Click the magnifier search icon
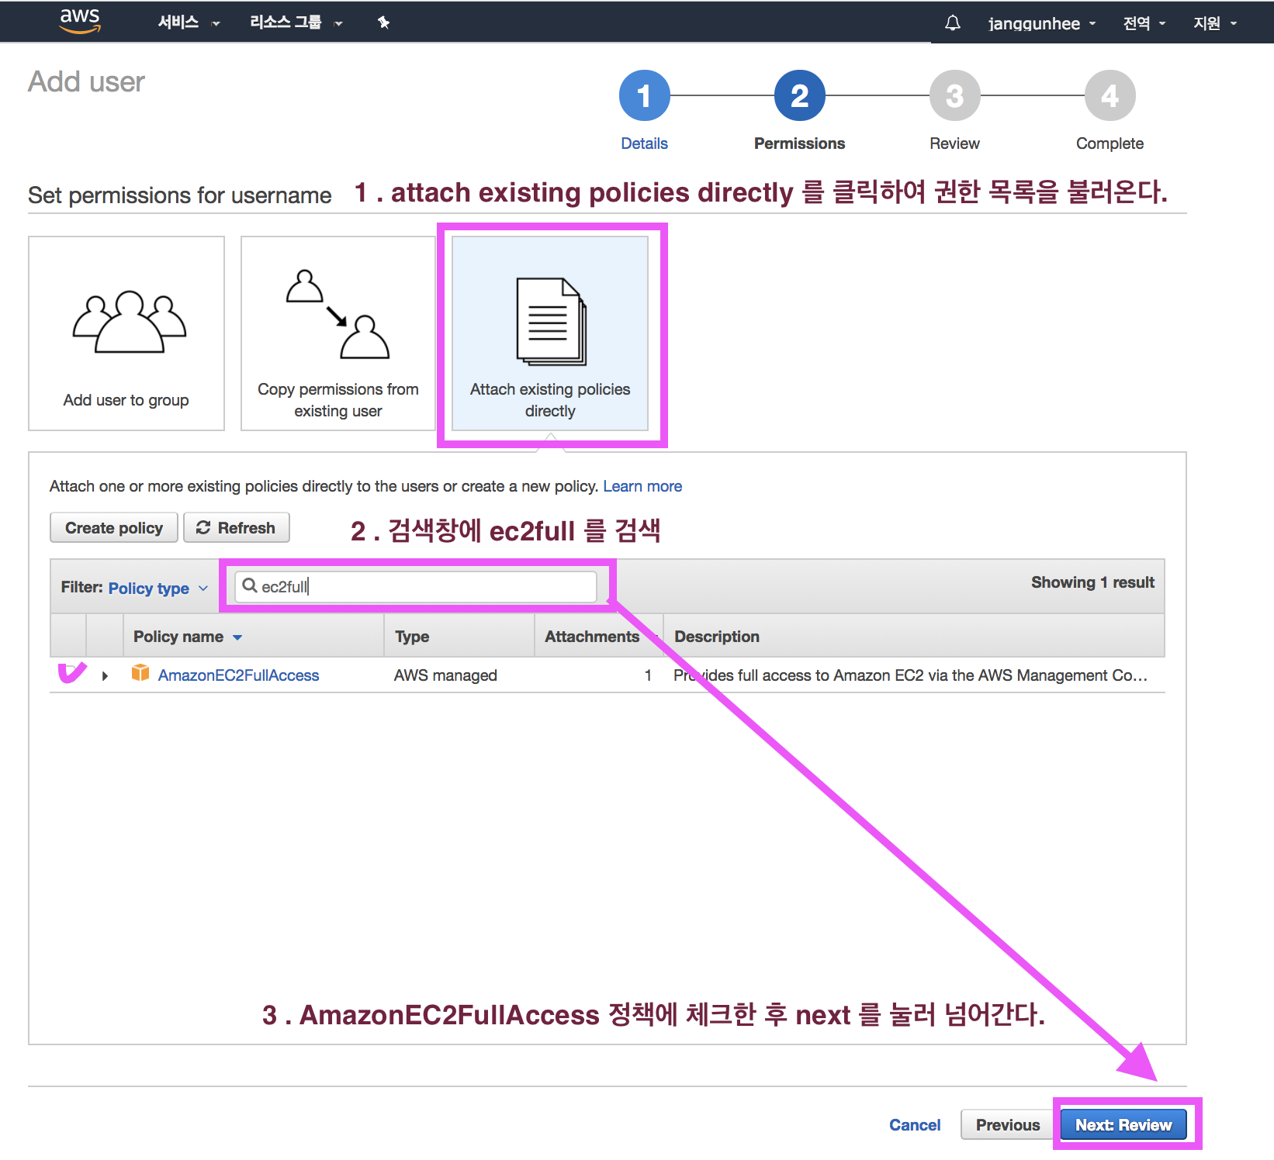Screen dimensions: 1274x1160 point(250,585)
